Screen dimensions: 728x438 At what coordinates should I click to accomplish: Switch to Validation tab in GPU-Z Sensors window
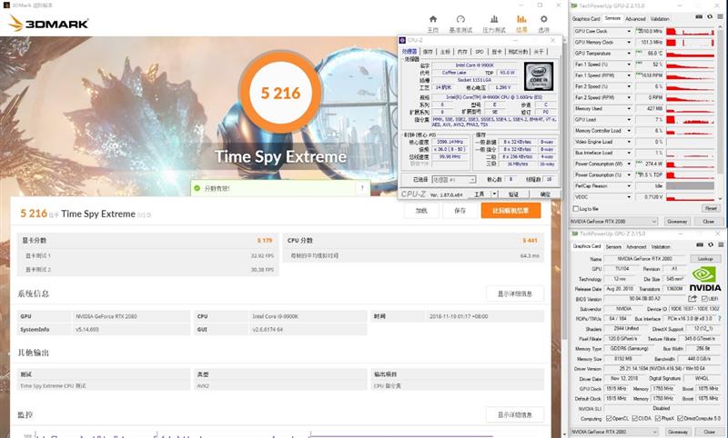[660, 19]
